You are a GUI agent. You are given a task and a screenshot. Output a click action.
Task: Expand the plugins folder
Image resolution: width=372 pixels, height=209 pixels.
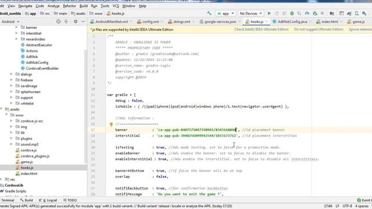[x=11, y=139]
